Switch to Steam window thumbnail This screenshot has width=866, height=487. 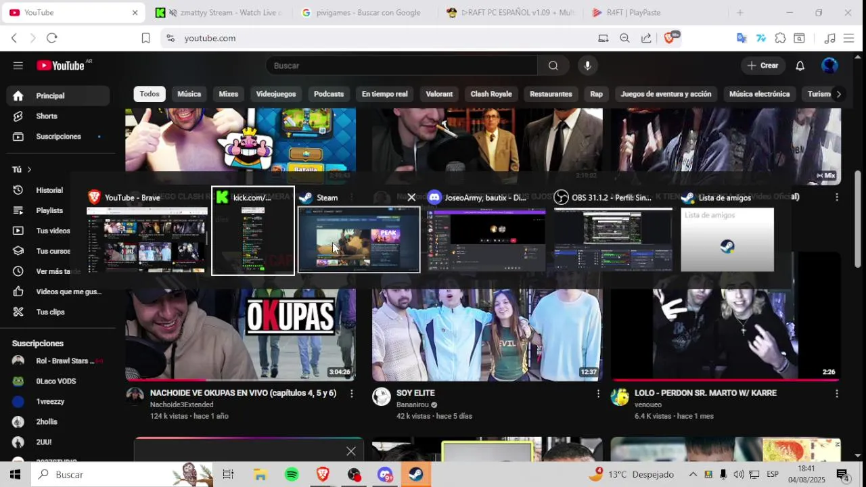(359, 240)
